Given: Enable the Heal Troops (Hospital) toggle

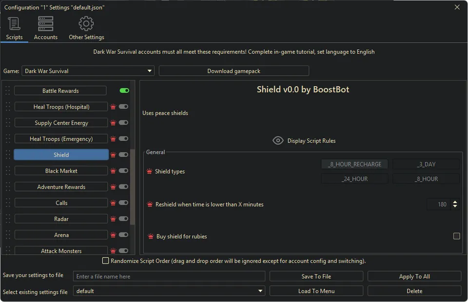Looking at the screenshot, I should pyautogui.click(x=123, y=106).
